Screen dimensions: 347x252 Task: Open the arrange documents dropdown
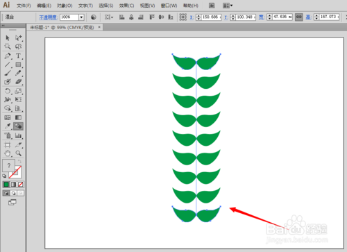[x=228, y=6]
